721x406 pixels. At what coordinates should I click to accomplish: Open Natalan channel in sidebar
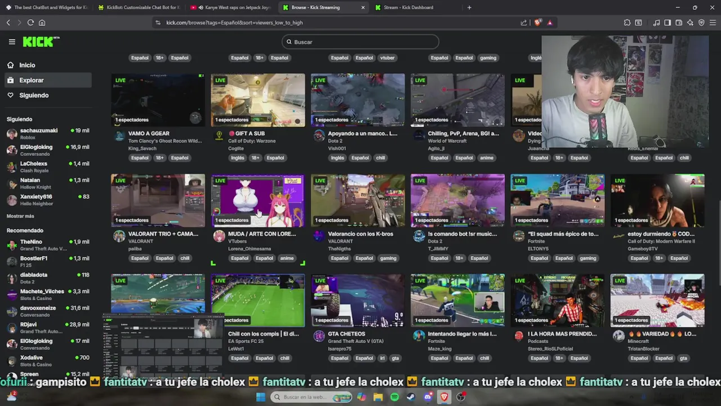point(48,183)
